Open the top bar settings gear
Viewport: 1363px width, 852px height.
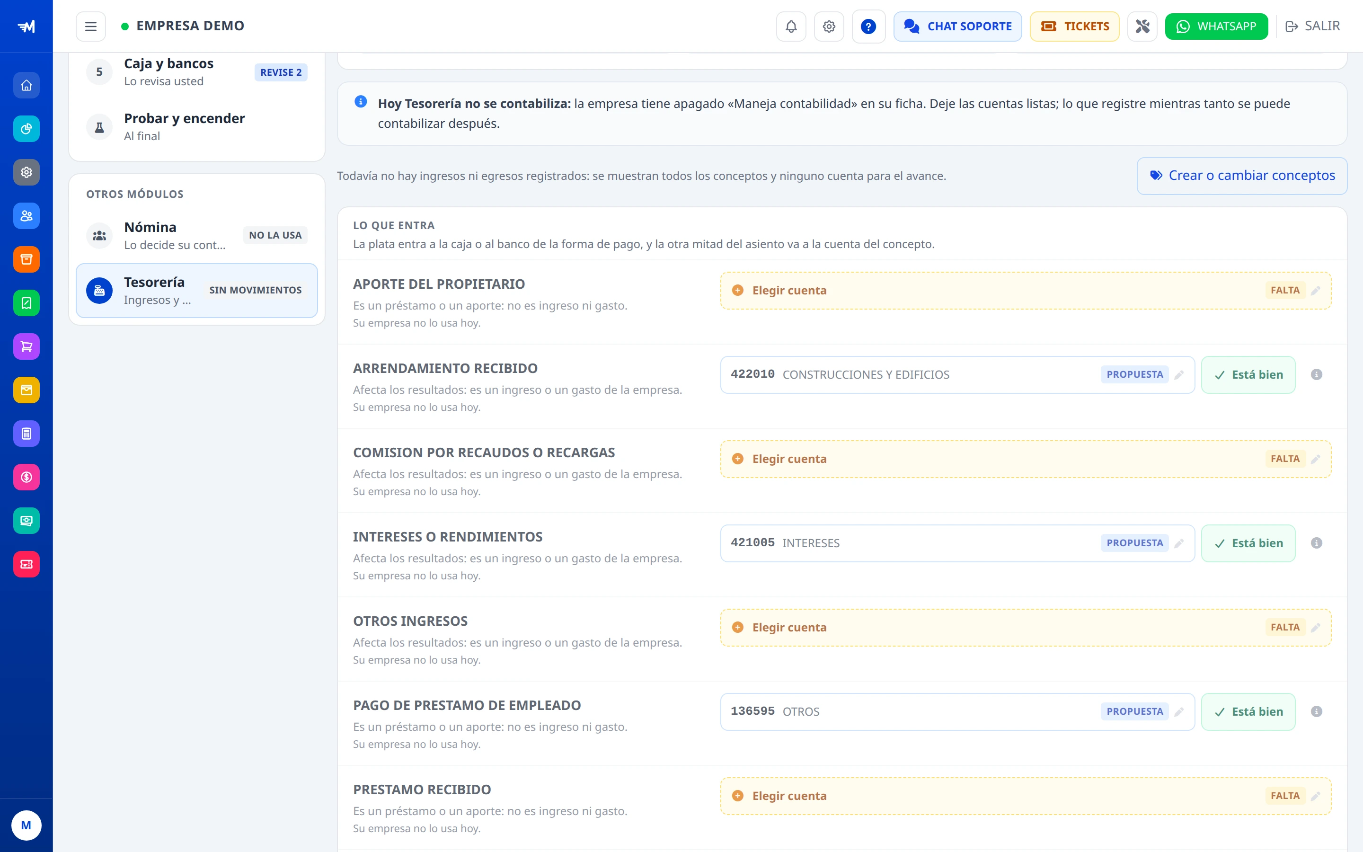pyautogui.click(x=829, y=27)
